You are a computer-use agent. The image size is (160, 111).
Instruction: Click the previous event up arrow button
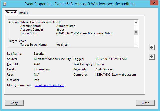[152, 47]
